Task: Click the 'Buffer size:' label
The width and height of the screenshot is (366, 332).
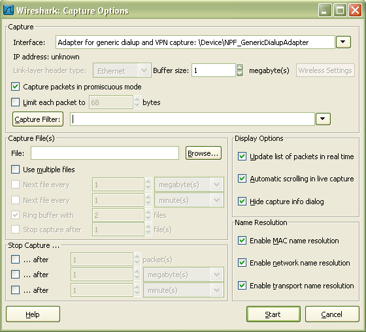Action: tap(171, 70)
